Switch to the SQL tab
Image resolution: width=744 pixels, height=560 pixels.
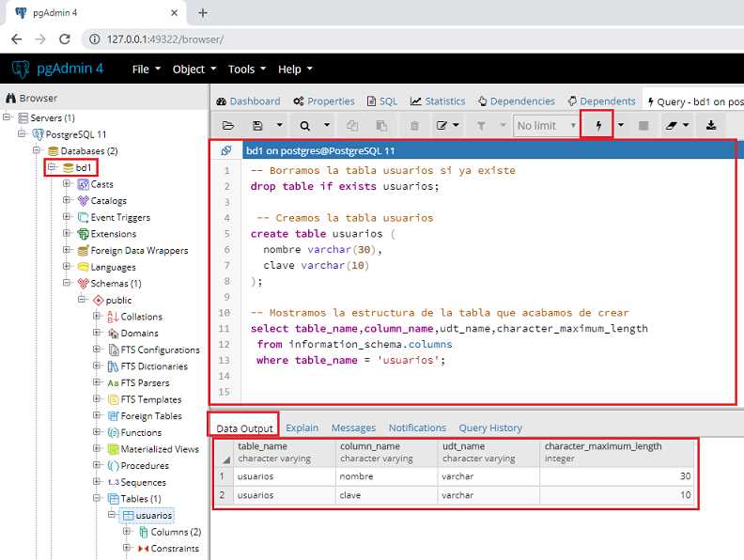382,101
